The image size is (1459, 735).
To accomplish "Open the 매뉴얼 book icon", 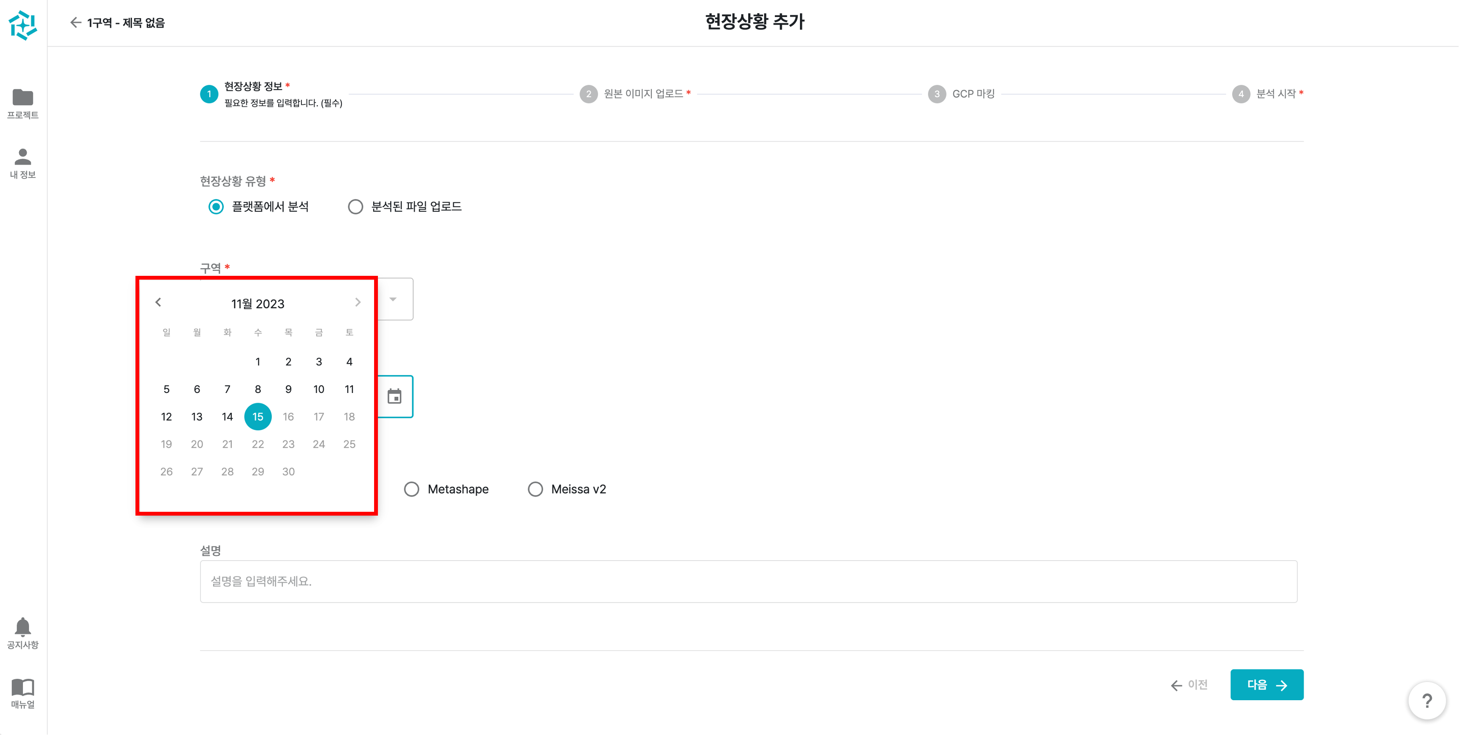I will pyautogui.click(x=23, y=687).
